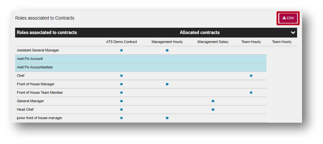Click the Roles associated to contracts header

pyautogui.click(x=47, y=32)
